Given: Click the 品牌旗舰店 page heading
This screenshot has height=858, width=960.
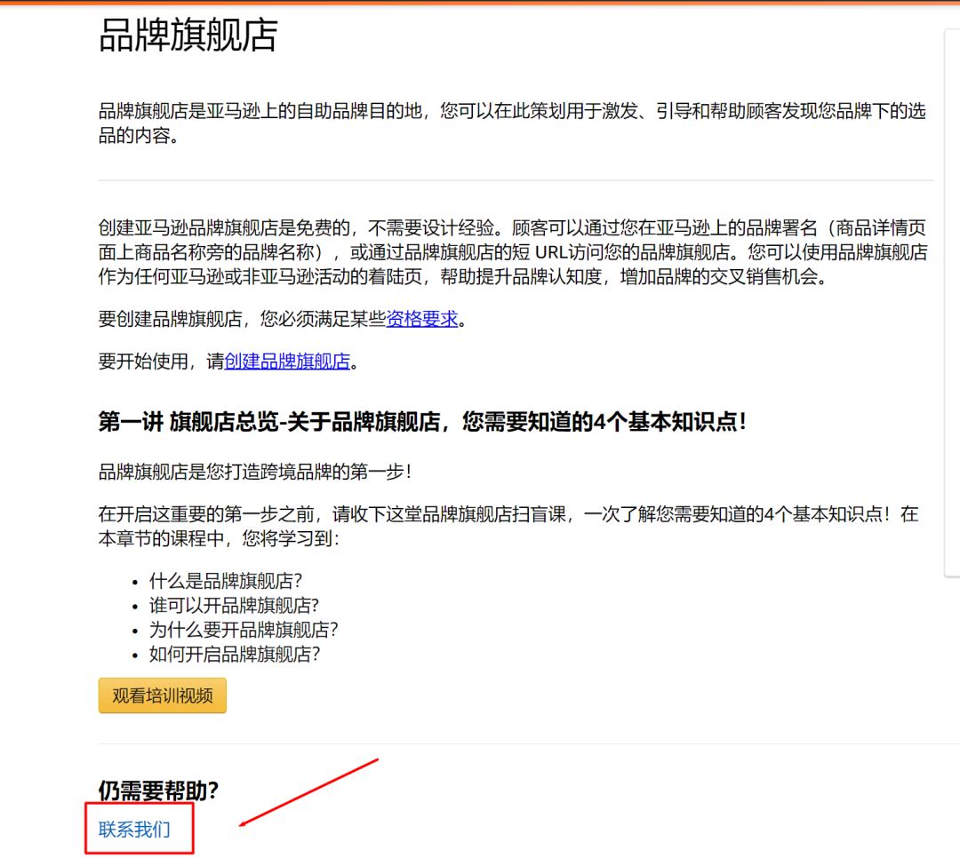Looking at the screenshot, I should point(188,35).
